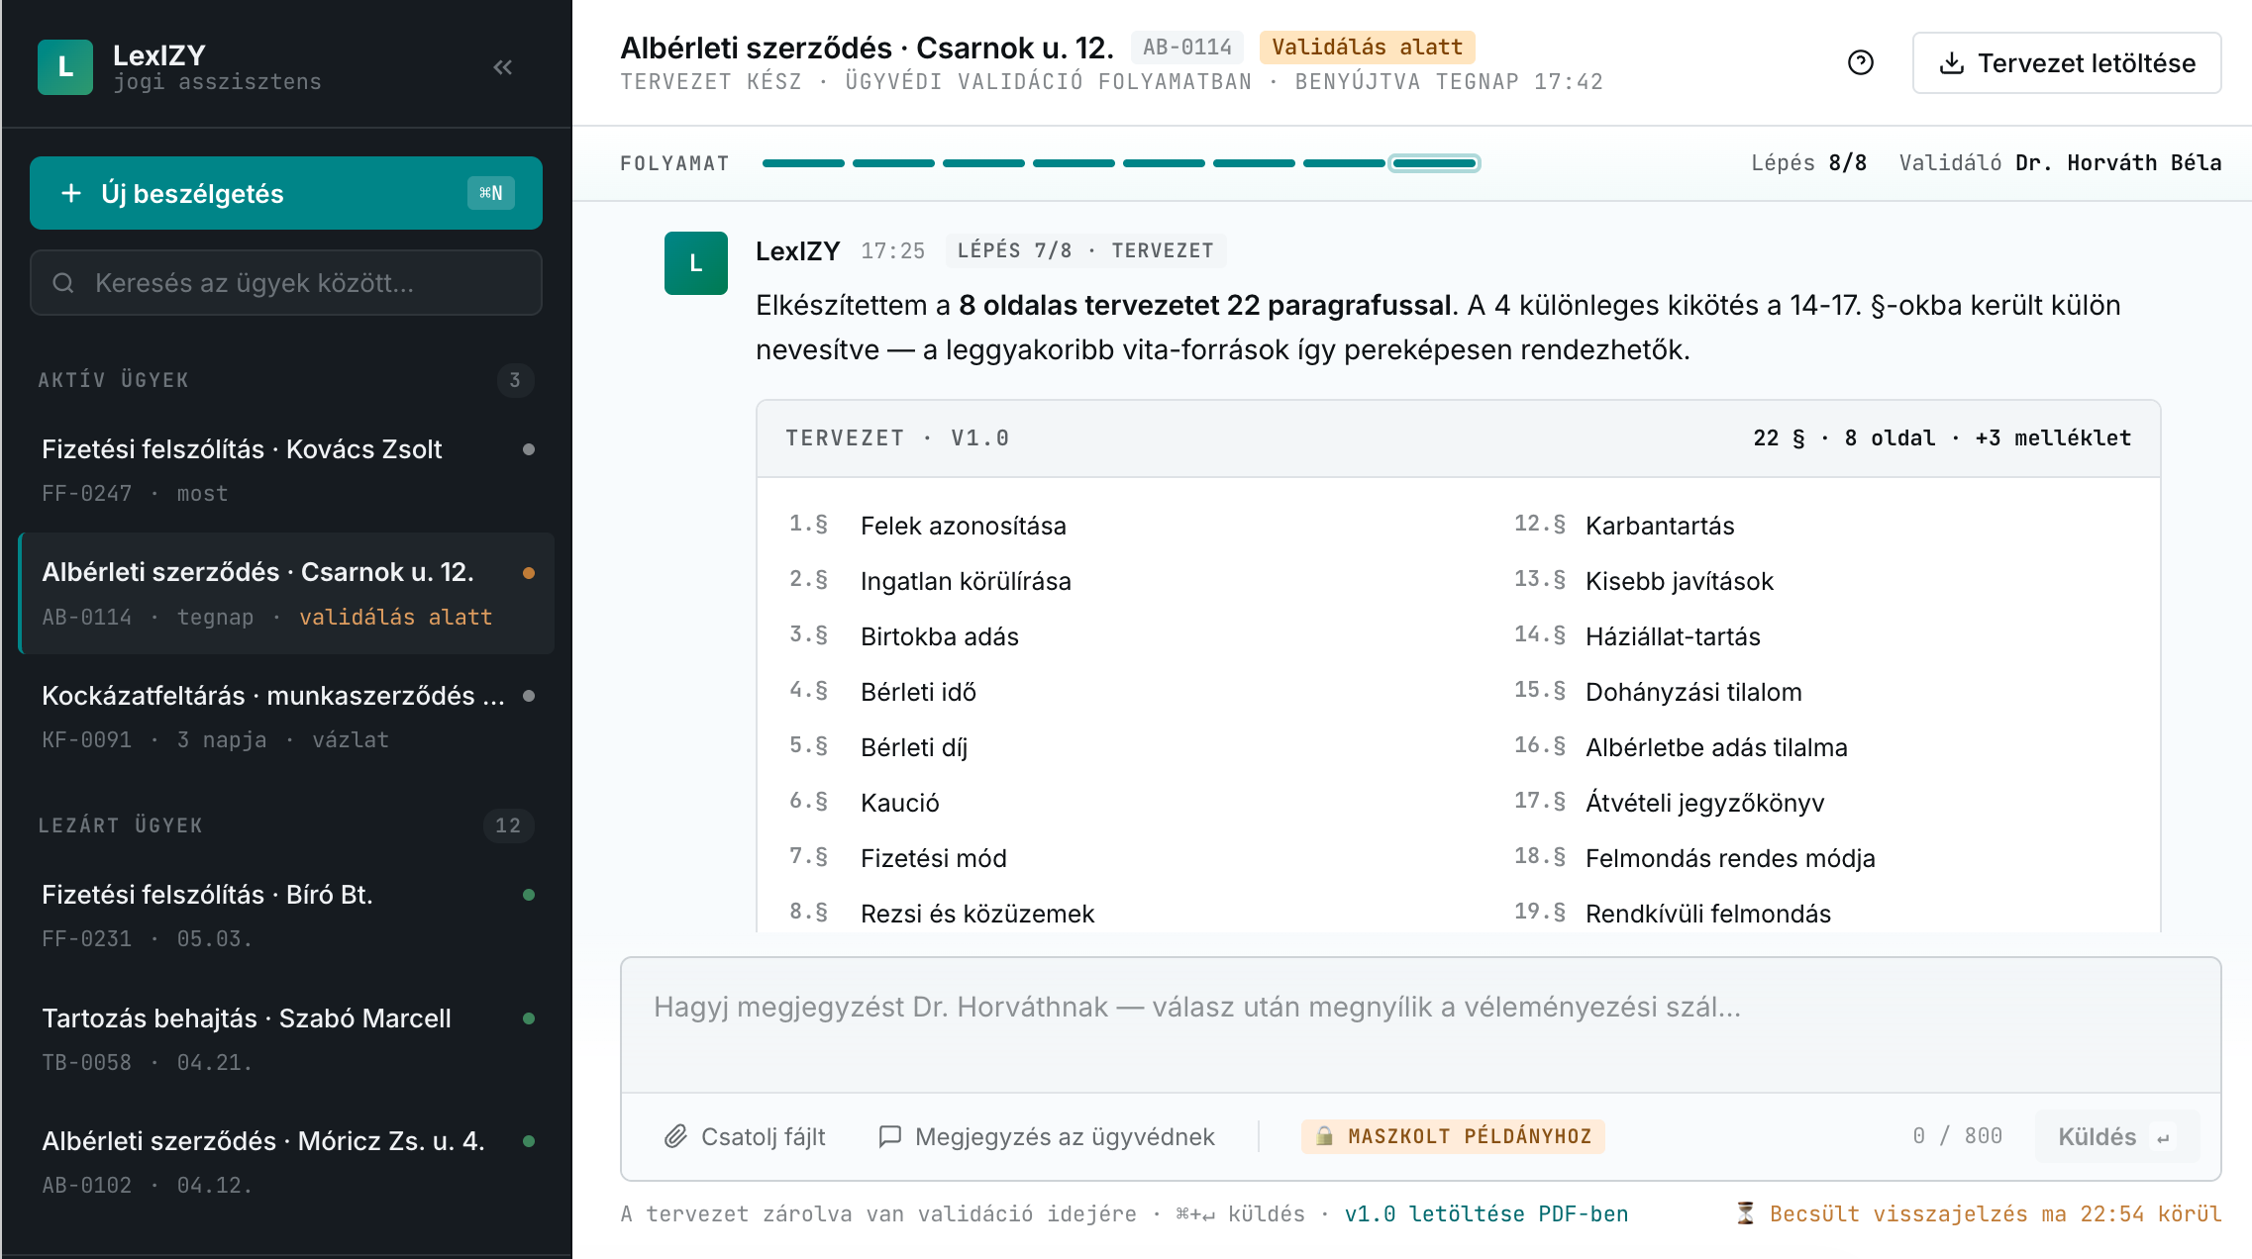
Task: Click paragraph 13.§ Kisebb javítások
Action: [x=1644, y=581]
